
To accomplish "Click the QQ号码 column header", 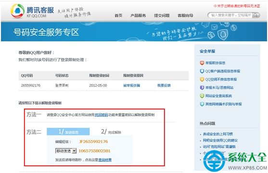I will [27, 75].
